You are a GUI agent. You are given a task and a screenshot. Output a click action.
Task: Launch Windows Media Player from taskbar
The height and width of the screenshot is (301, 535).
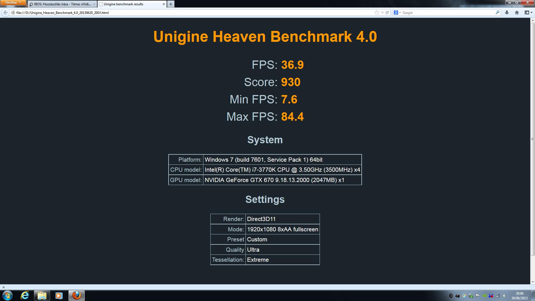tap(59, 295)
